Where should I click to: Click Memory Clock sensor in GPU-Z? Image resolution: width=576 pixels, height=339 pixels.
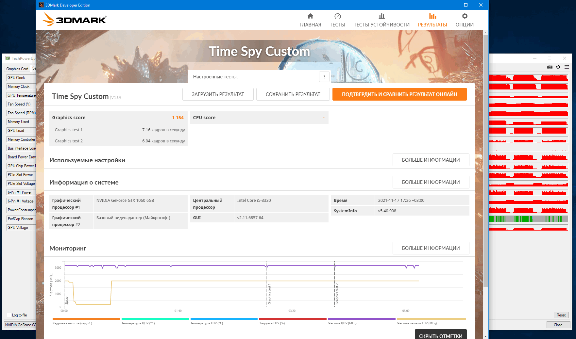21,87
